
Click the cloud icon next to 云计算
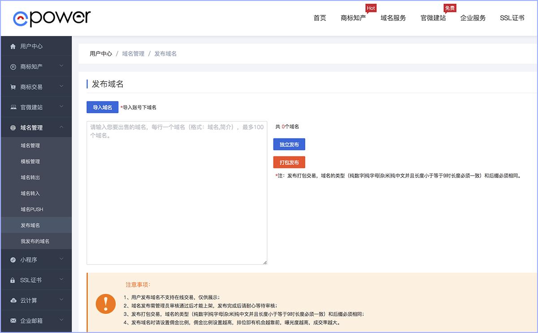(x=13, y=300)
